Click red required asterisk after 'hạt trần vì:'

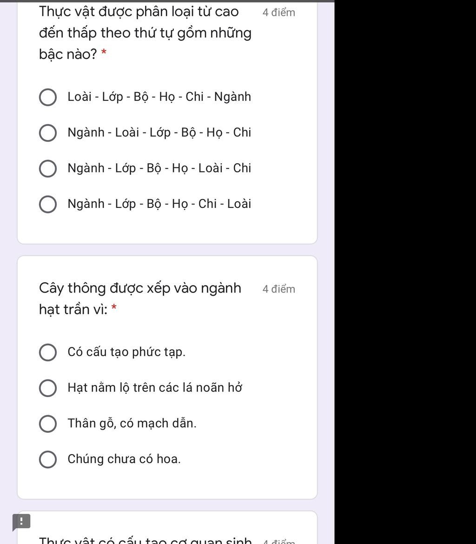[114, 307]
